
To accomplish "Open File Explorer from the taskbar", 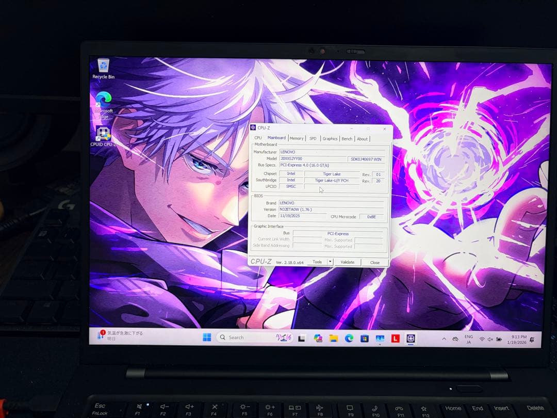I will click(x=334, y=339).
